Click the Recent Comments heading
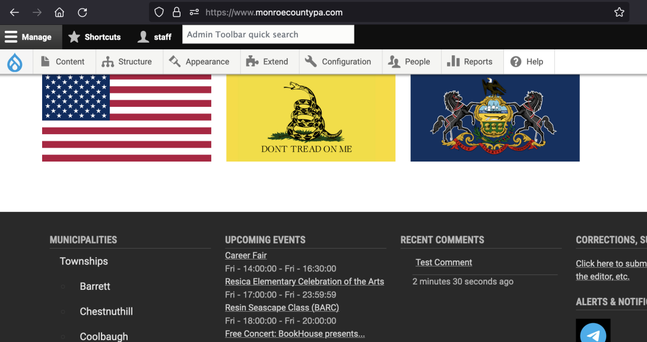 pos(442,240)
